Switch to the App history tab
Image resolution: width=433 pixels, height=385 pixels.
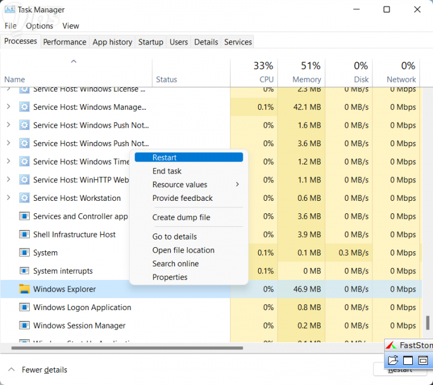(x=112, y=42)
